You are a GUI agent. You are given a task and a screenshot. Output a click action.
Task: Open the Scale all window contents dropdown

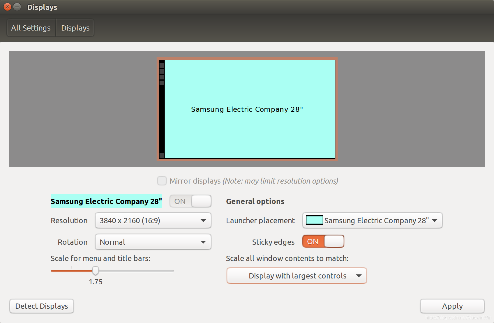pyautogui.click(x=297, y=276)
